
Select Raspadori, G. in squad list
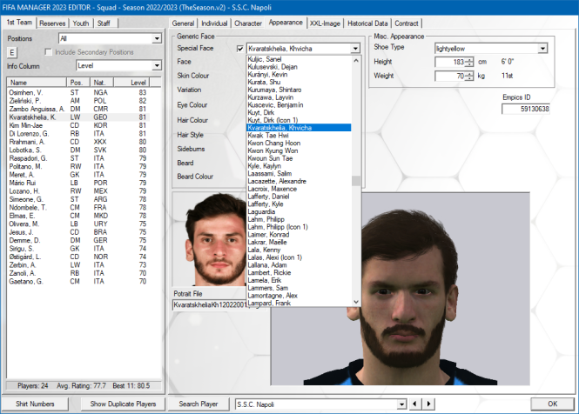pyautogui.click(x=77, y=158)
